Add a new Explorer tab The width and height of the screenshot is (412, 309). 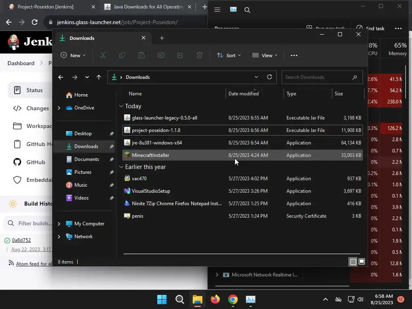pyautogui.click(x=162, y=38)
